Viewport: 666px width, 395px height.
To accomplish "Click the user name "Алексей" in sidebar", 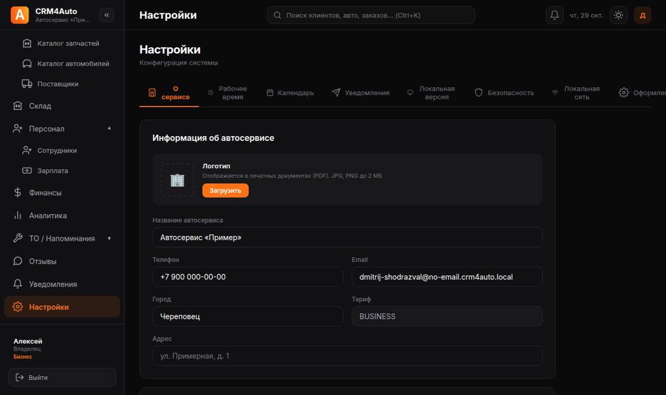I will coord(28,341).
